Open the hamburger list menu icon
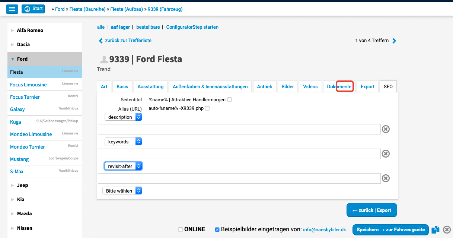This screenshot has width=453, height=238. 12,9
